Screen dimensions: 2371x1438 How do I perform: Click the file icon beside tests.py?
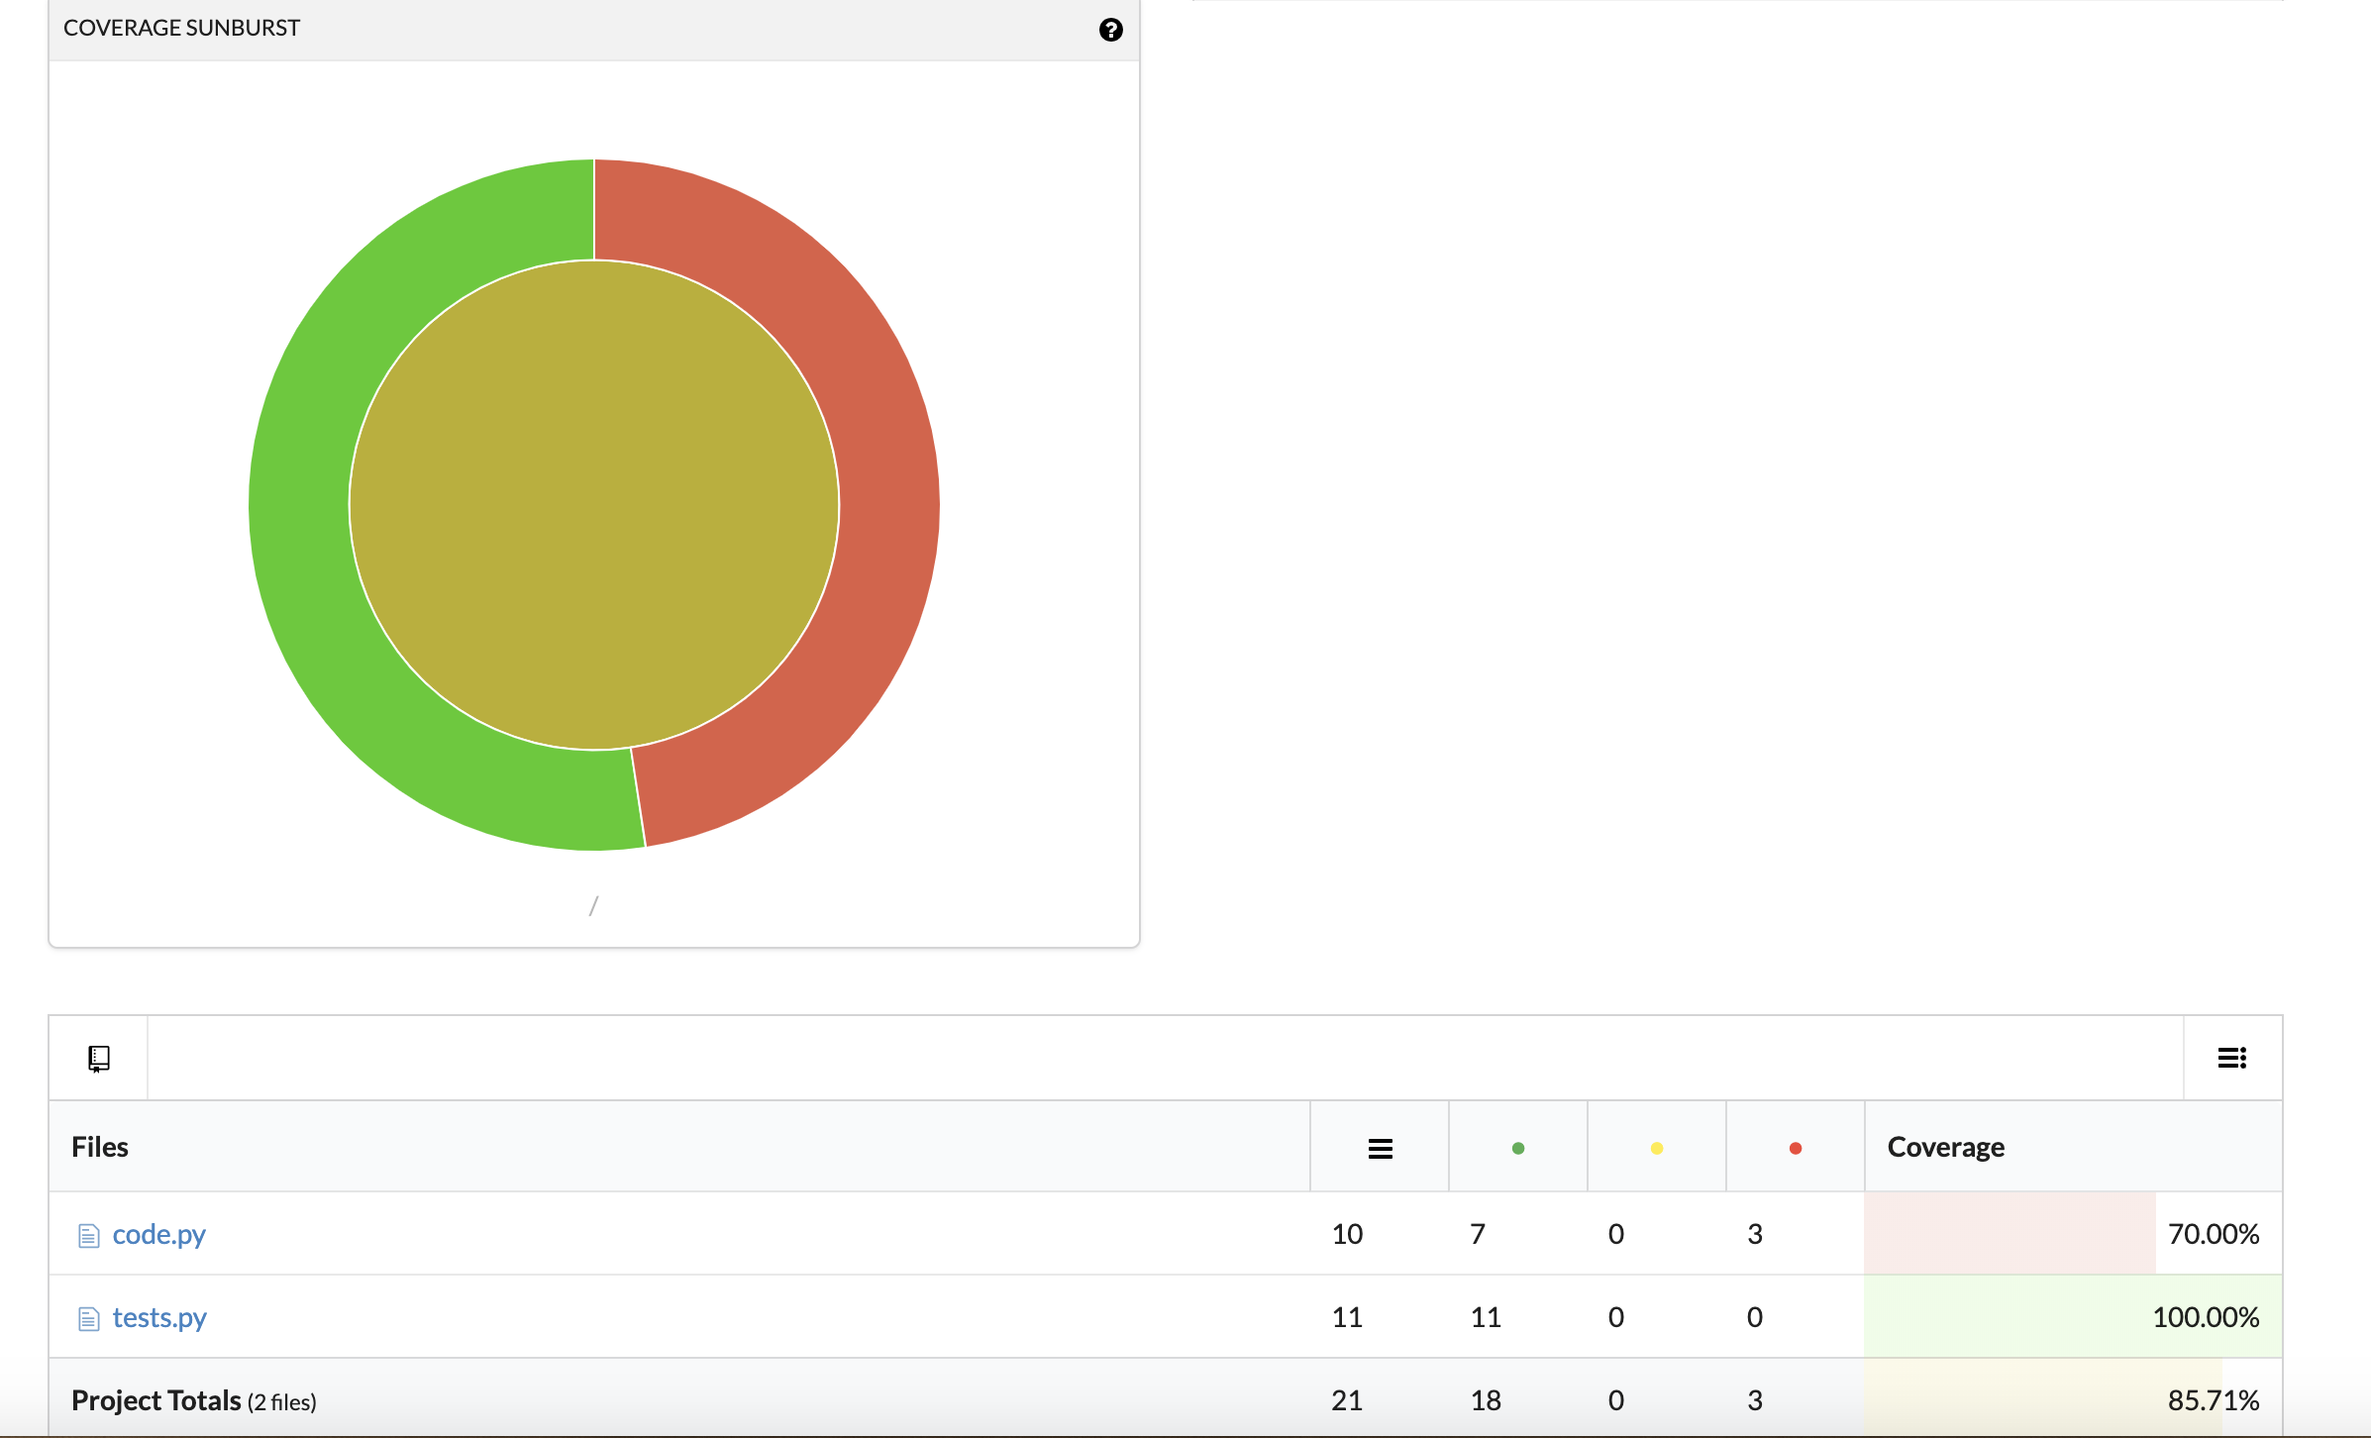88,1318
